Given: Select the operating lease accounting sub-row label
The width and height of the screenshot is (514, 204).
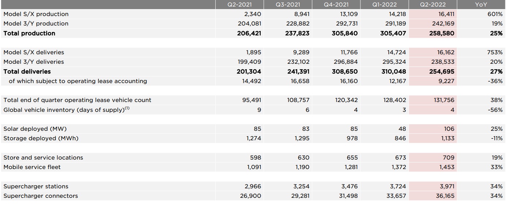Looking at the screenshot, I should [x=78, y=81].
